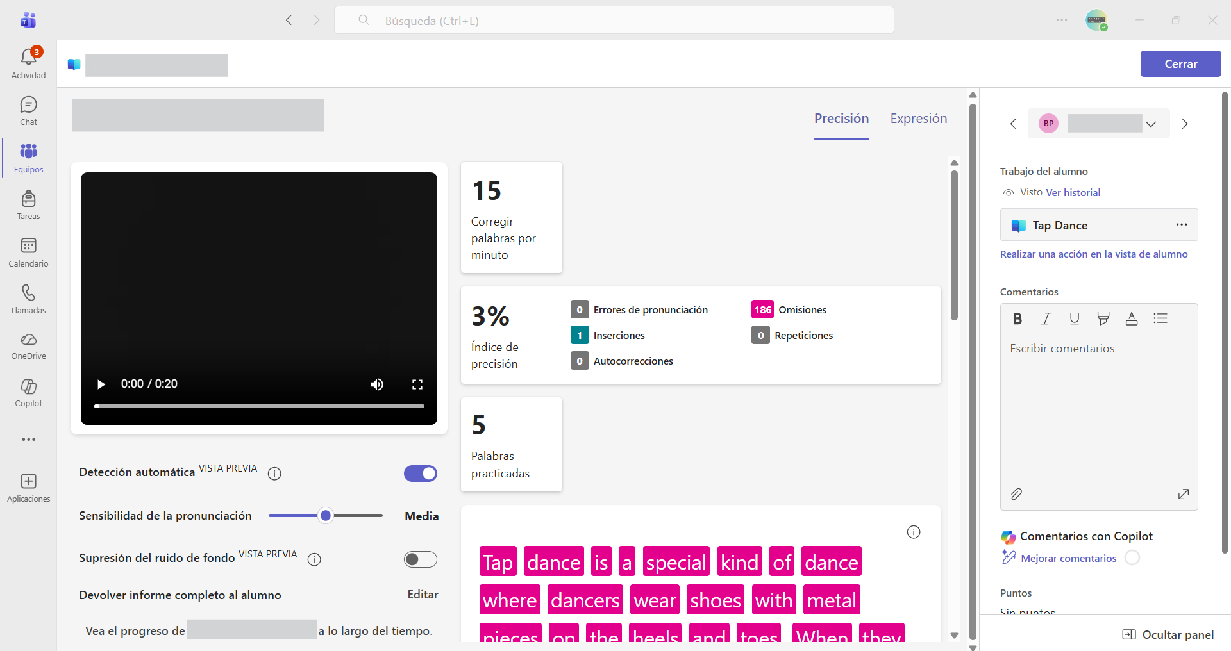
Task: Click Editar for the student report
Action: pyautogui.click(x=423, y=595)
